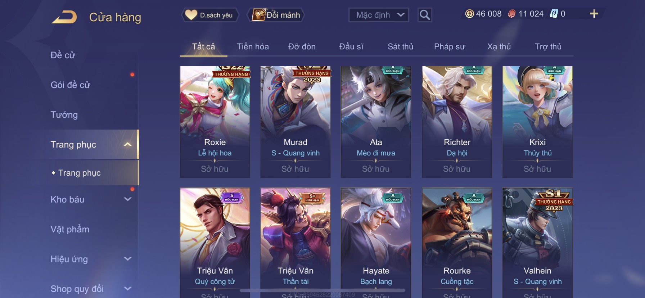This screenshot has height=298, width=645.
Task: Expand the Hiệu ứng sidebar section
Action: click(127, 259)
